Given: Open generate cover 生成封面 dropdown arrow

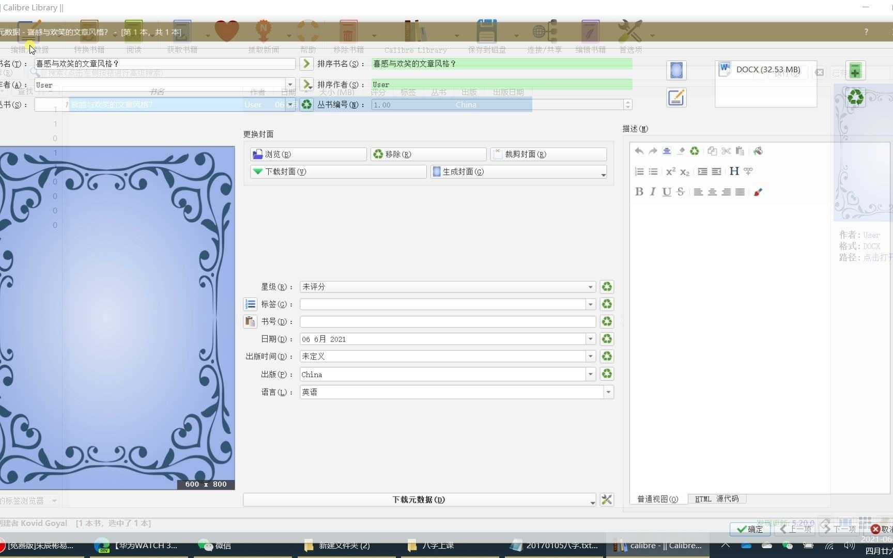Looking at the screenshot, I should tap(603, 174).
